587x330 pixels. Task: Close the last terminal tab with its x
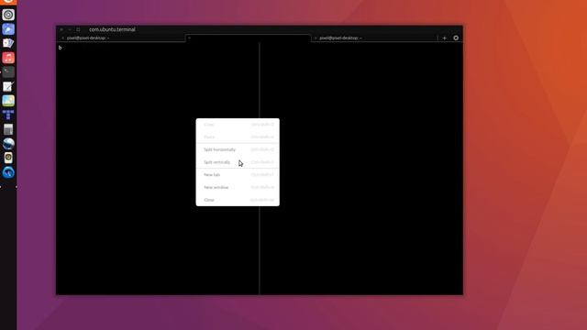point(316,38)
